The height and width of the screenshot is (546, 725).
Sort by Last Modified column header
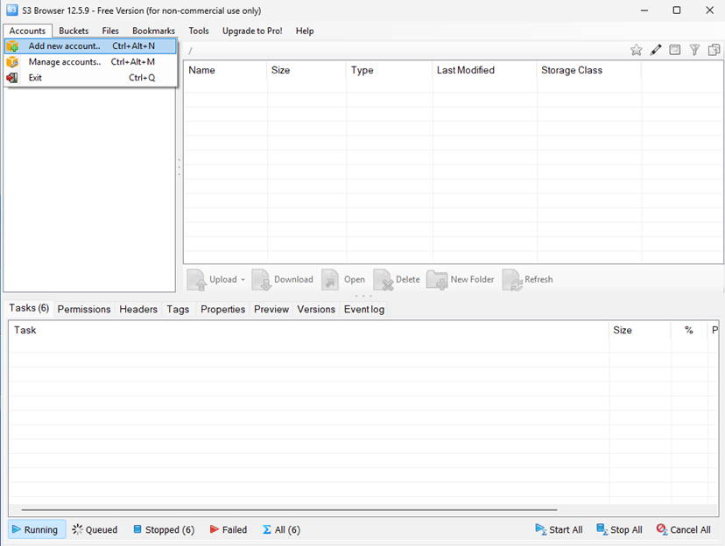(484, 70)
